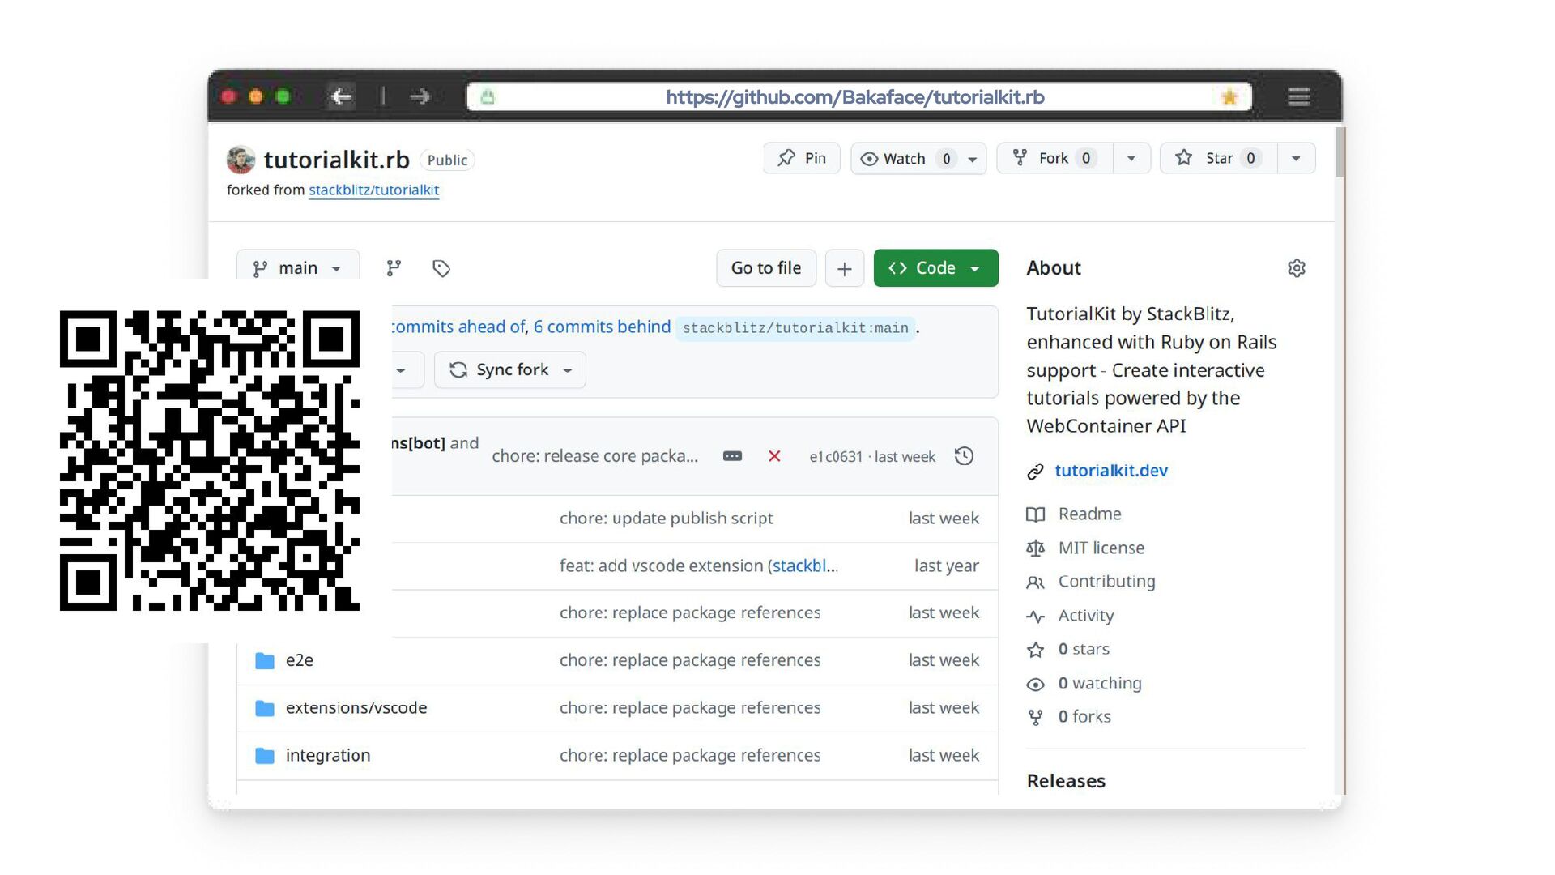Open the Readme section link
The height and width of the screenshot is (875, 1555).
(1089, 514)
